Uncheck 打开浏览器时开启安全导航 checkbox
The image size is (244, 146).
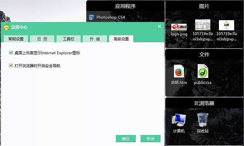[11, 65]
